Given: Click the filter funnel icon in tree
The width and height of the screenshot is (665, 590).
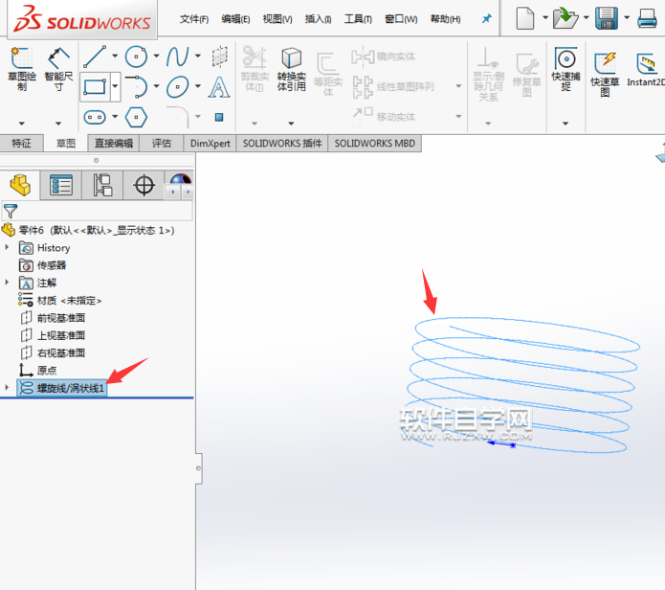Looking at the screenshot, I should [x=11, y=211].
